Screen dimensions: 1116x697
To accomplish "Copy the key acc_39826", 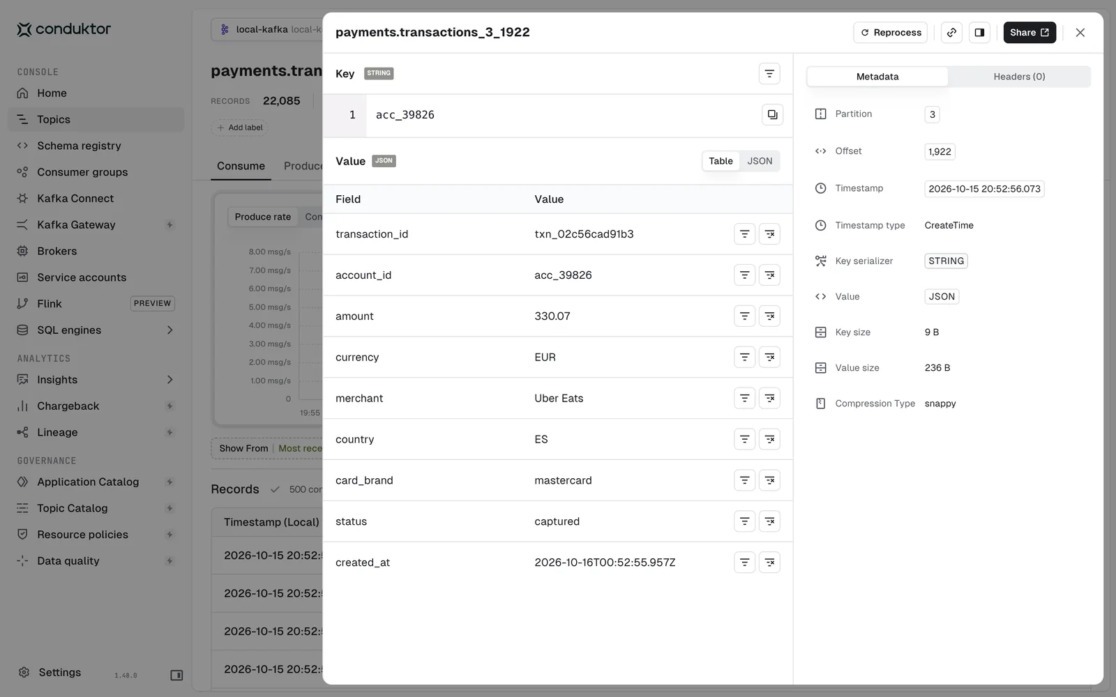I will [x=772, y=115].
